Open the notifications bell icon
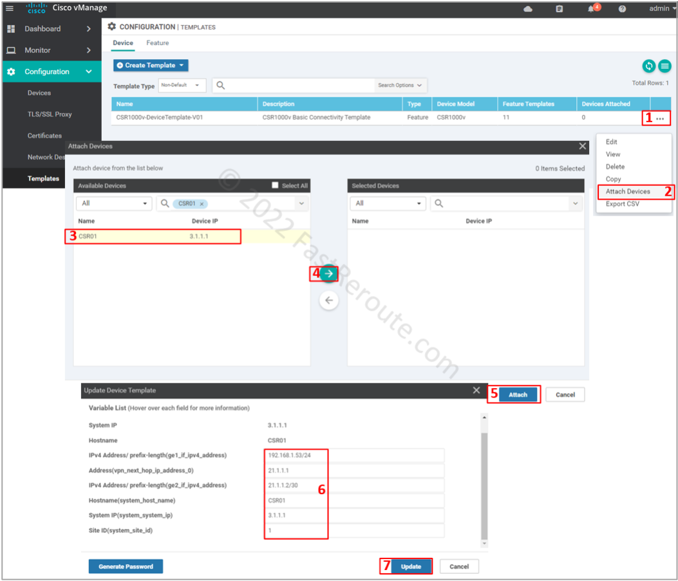 591,9
